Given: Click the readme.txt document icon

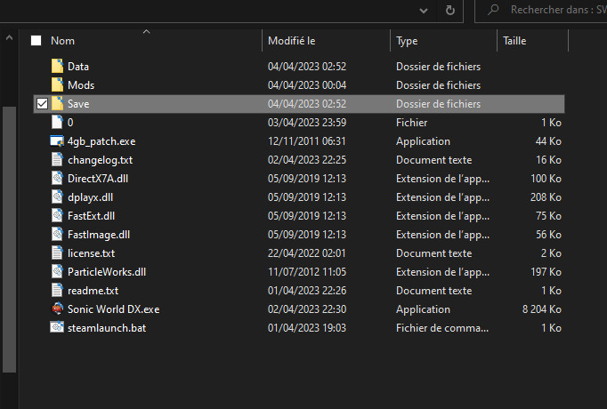Looking at the screenshot, I should click(x=57, y=291).
